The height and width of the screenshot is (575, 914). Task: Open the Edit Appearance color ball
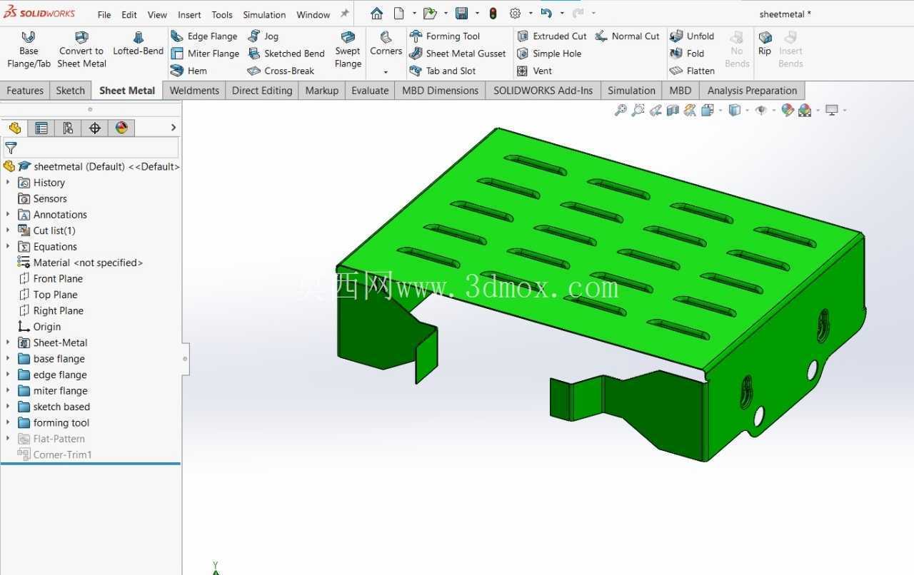[x=788, y=110]
